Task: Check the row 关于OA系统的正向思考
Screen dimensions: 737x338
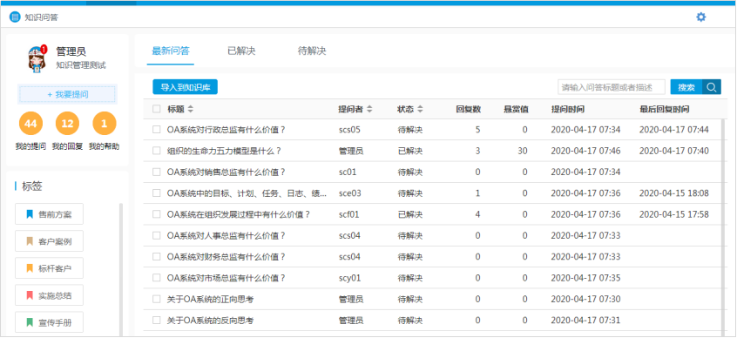Action: tap(157, 299)
